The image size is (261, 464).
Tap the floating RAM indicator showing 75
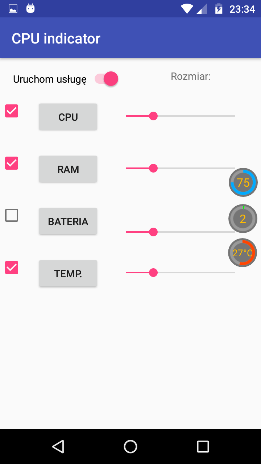pyautogui.click(x=243, y=183)
